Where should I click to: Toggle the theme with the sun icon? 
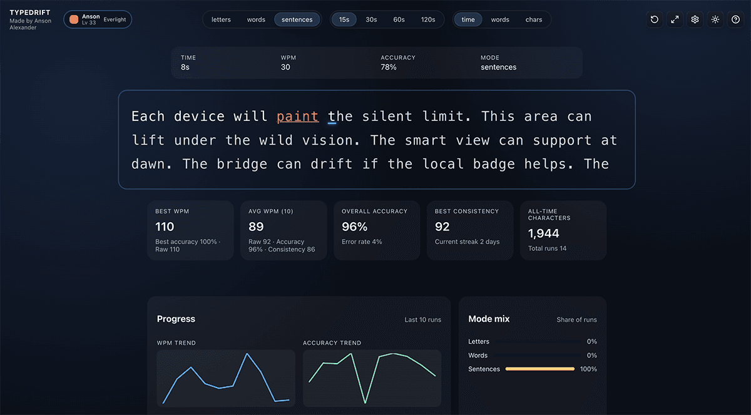pos(715,19)
